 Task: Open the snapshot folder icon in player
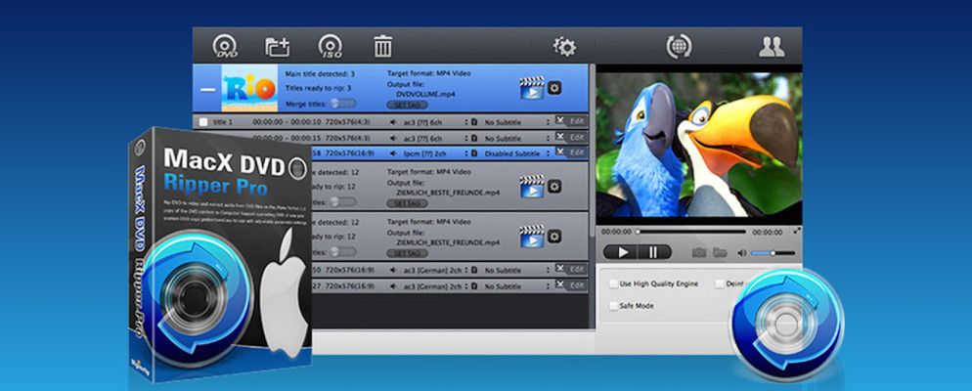coord(719,252)
